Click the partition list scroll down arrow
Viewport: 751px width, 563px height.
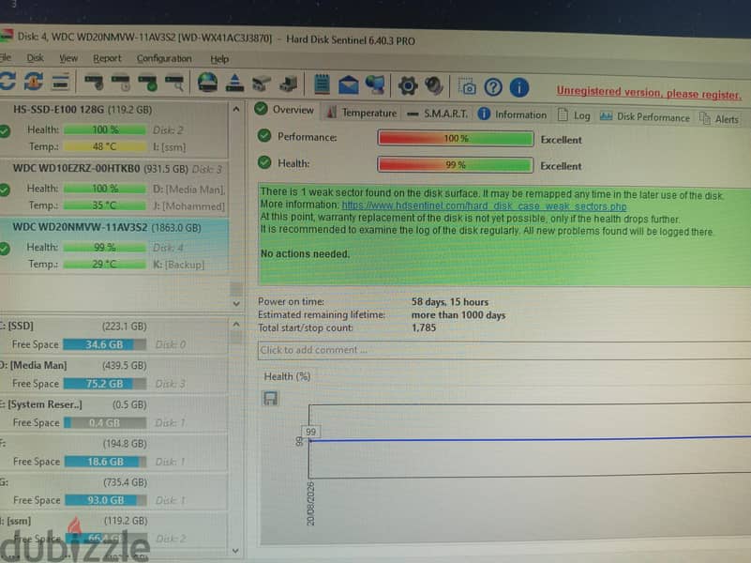(235, 551)
